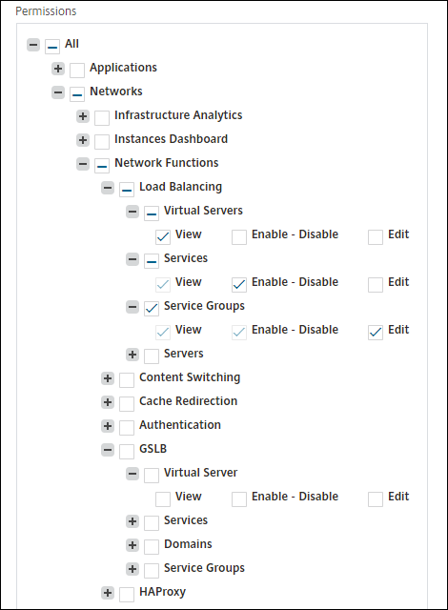
Task: Toggle the Networks checkbox
Action: [x=77, y=94]
